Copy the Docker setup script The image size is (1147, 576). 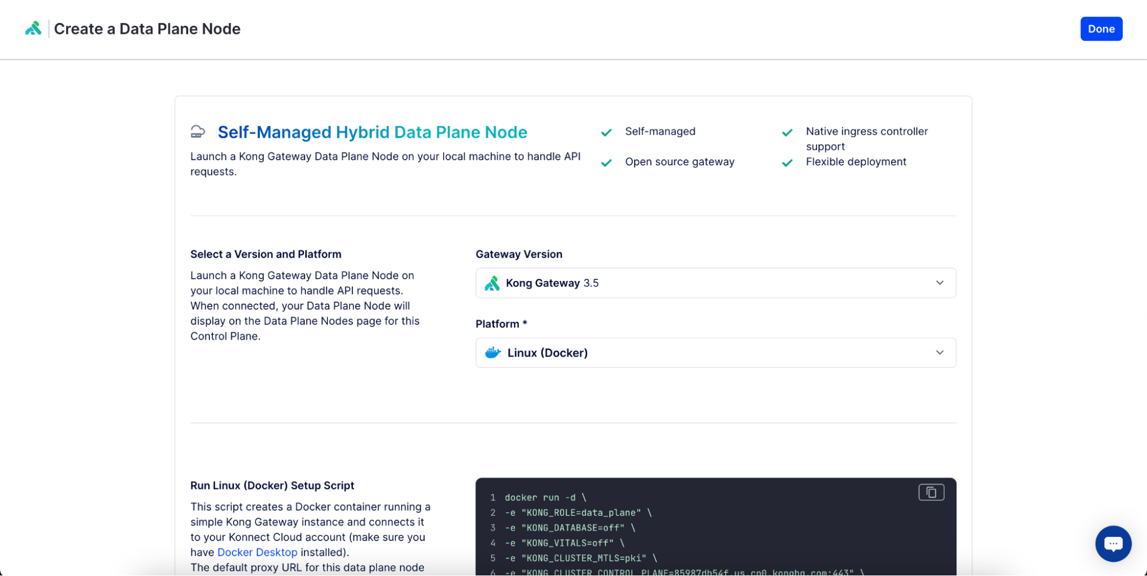(x=931, y=492)
